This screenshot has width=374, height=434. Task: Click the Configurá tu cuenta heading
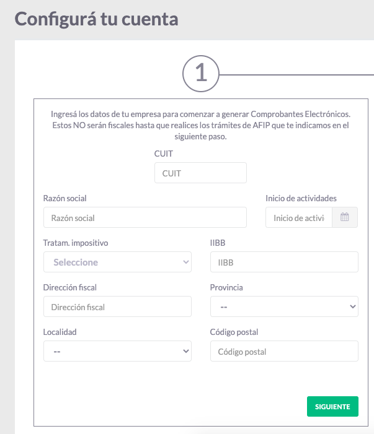(96, 19)
